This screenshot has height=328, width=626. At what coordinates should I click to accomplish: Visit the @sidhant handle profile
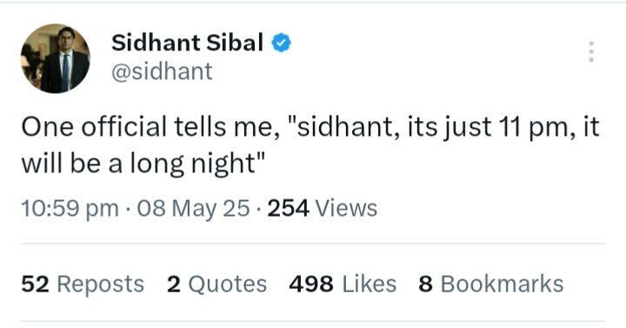click(162, 71)
